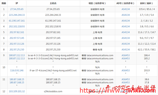158x95 pixels.
Task: Click the 跳数 column header
Action: pos(4,3)
